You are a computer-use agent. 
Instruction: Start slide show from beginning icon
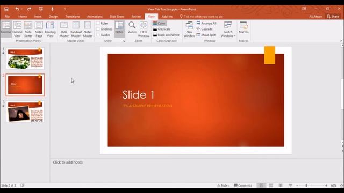click(x=41, y=9)
